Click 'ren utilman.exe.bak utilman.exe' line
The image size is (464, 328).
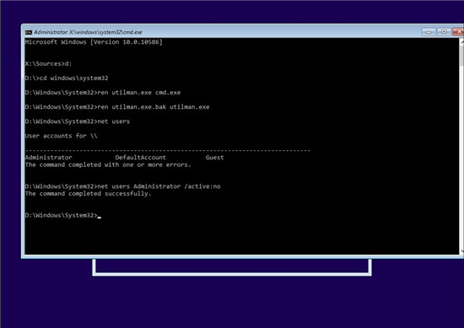[x=117, y=107]
